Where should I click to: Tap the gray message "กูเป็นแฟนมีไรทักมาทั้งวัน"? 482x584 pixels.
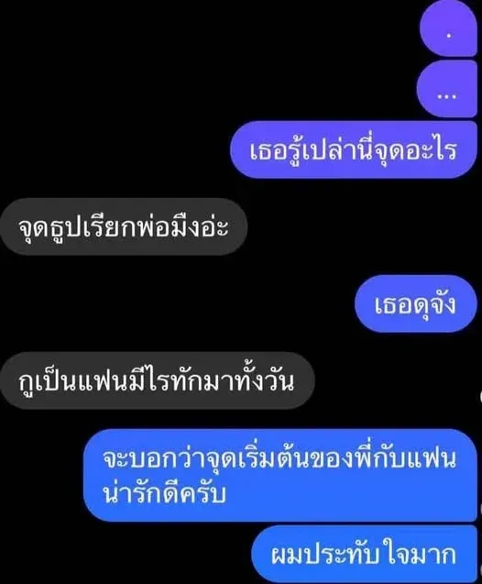[158, 380]
